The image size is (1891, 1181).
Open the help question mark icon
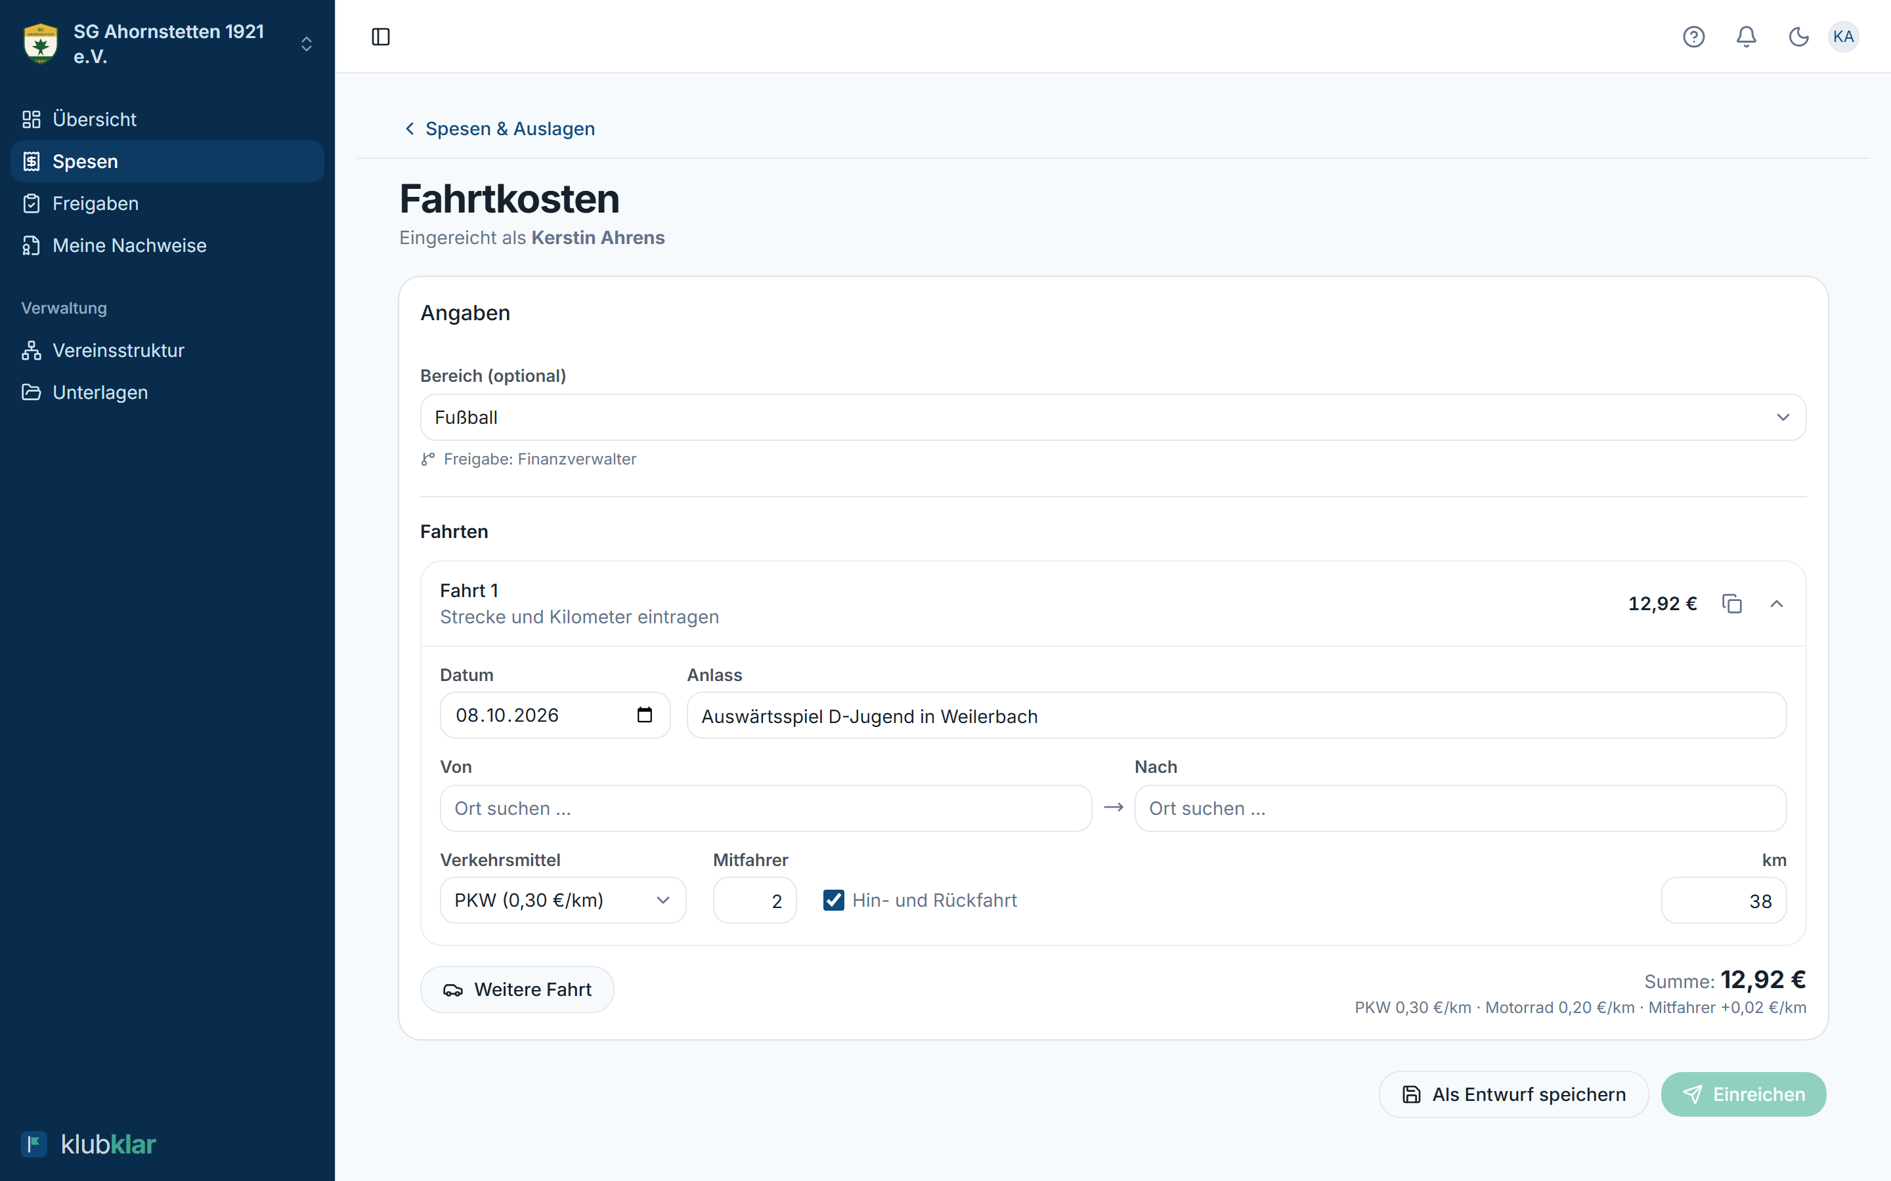1693,37
